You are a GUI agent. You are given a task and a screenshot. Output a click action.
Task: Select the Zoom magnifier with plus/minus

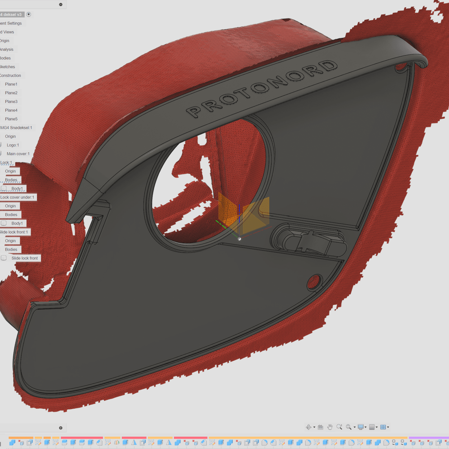[339, 427]
